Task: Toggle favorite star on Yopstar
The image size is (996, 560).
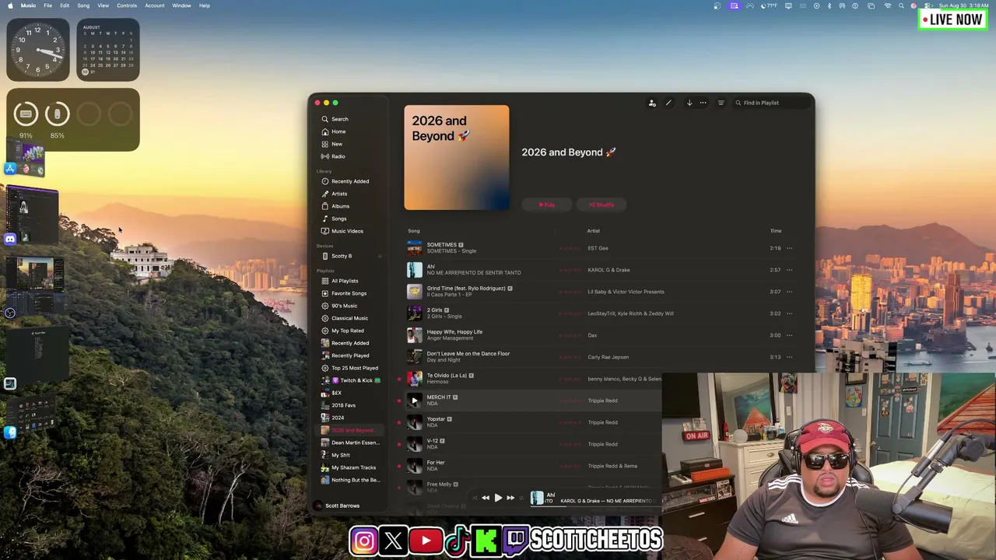Action: click(399, 422)
